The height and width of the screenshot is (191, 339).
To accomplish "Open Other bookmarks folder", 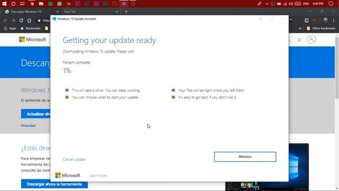I will [321, 28].
